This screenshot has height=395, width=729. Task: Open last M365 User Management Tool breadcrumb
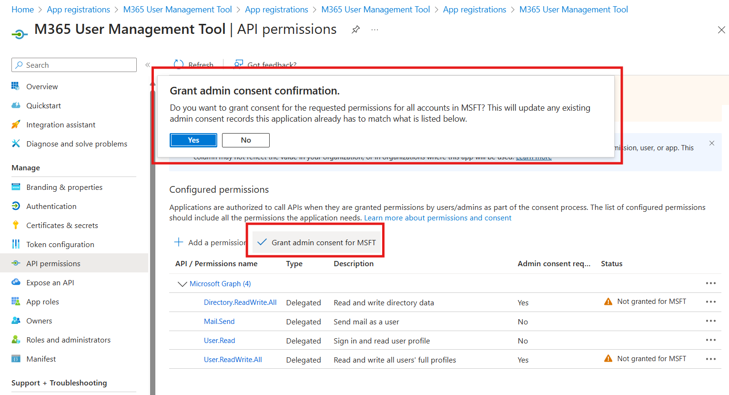(x=574, y=10)
